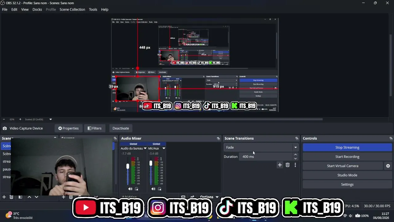Deactivate the Video Capture Device

coord(121,128)
